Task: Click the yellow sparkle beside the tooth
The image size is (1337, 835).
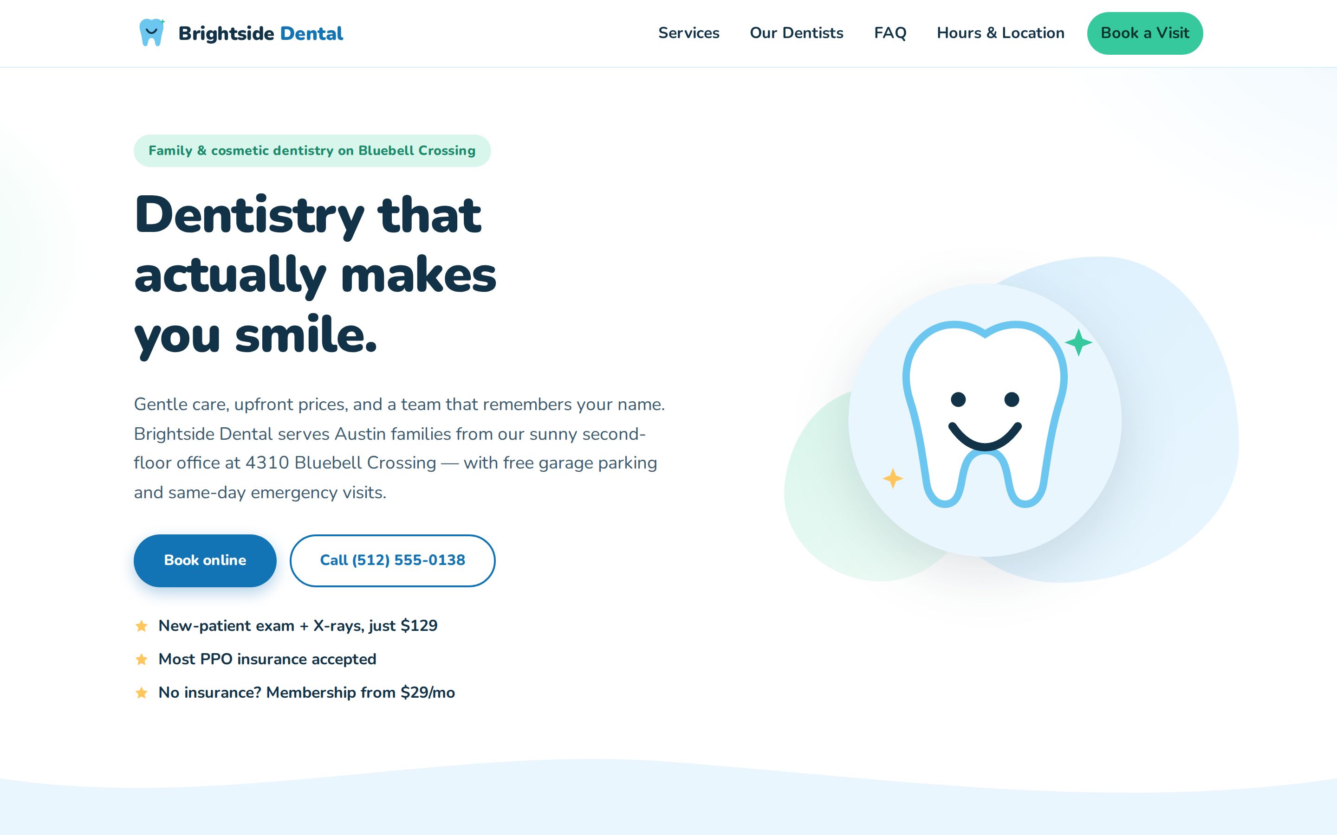Action: [892, 478]
